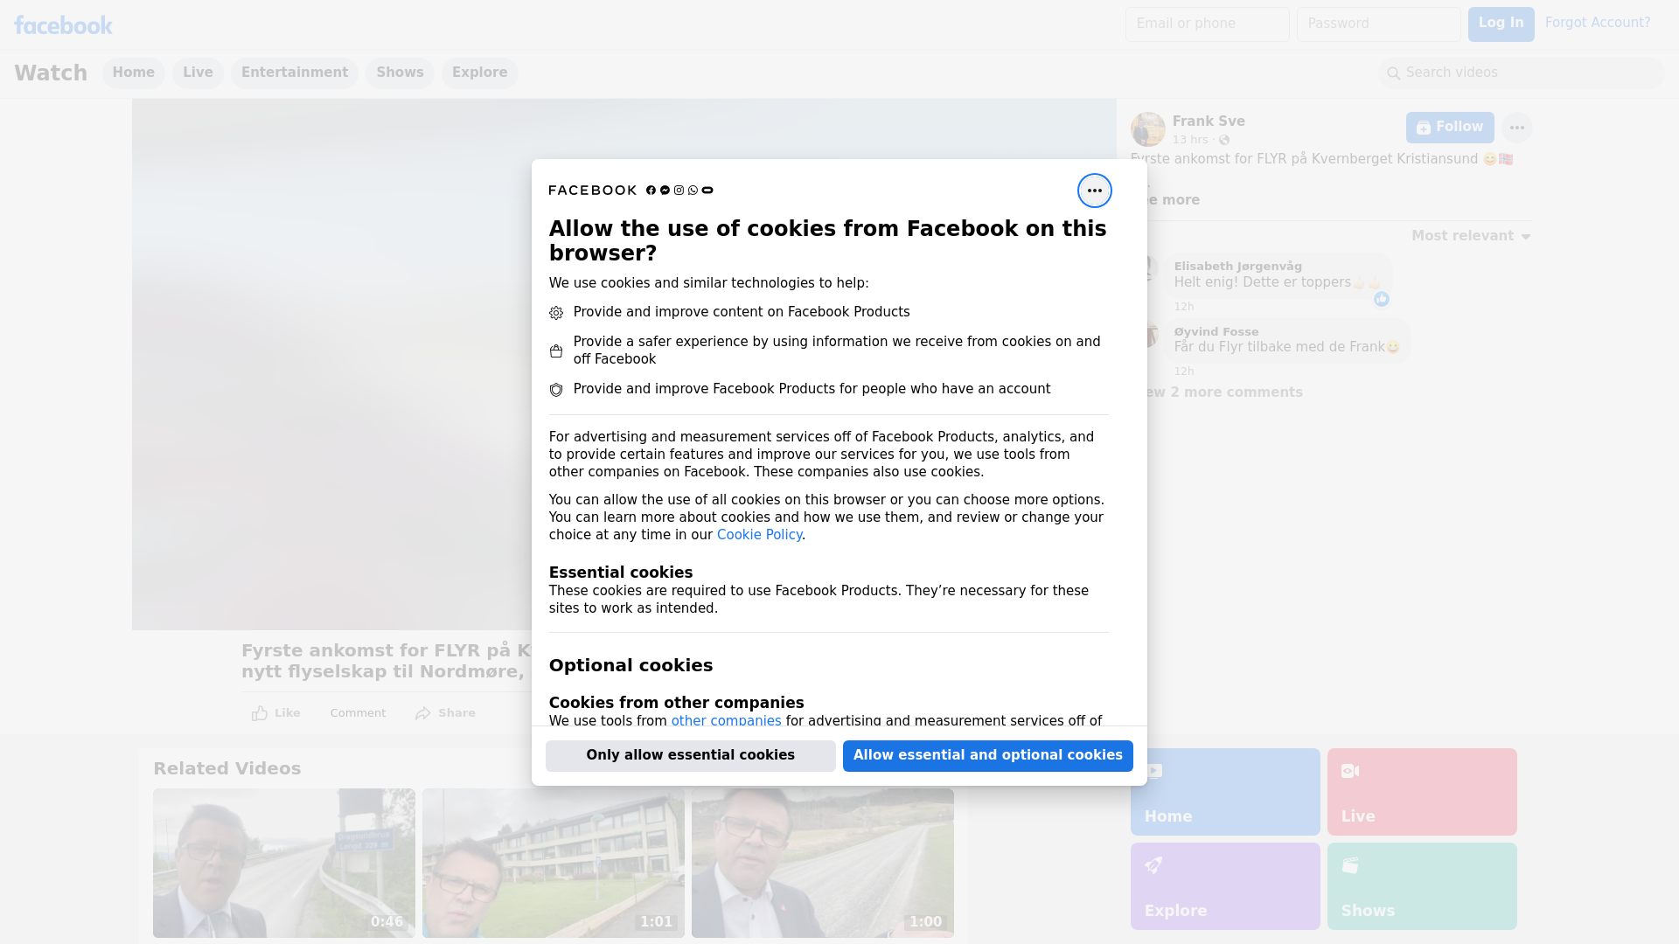1679x944 pixels.
Task: Click the Share arrow icon under video
Action: [x=423, y=713]
